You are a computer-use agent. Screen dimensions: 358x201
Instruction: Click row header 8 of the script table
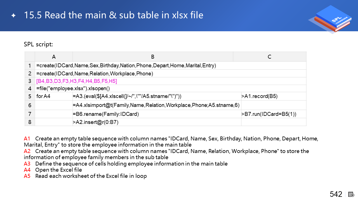click(x=30, y=122)
